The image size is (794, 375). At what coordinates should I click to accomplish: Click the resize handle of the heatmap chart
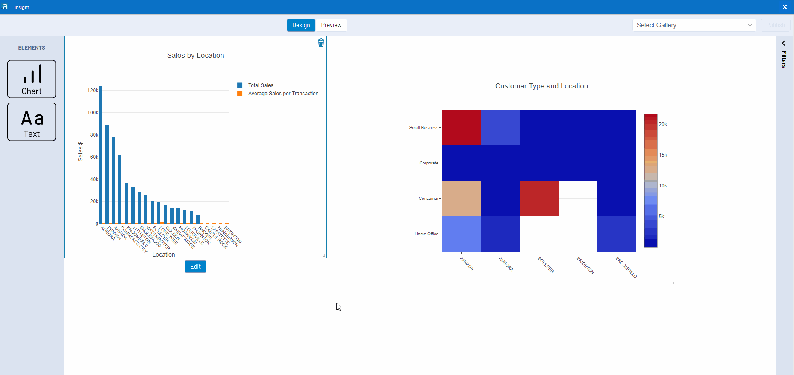(x=673, y=283)
